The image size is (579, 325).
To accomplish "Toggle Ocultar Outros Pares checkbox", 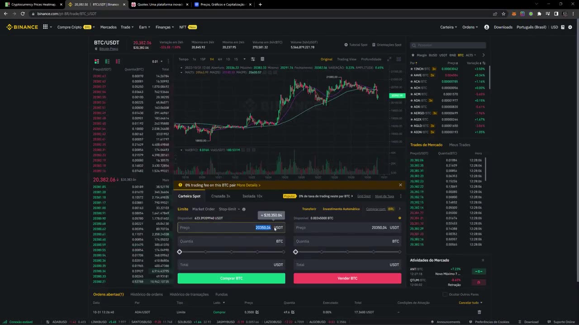I will (445, 294).
